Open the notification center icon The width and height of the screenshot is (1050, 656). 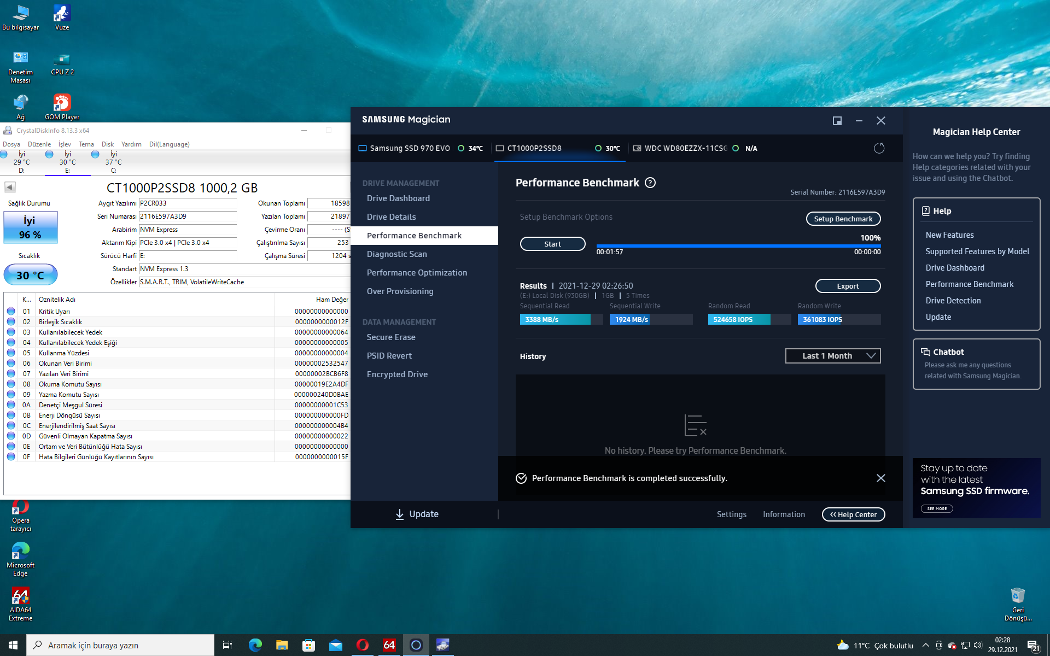[1032, 645]
